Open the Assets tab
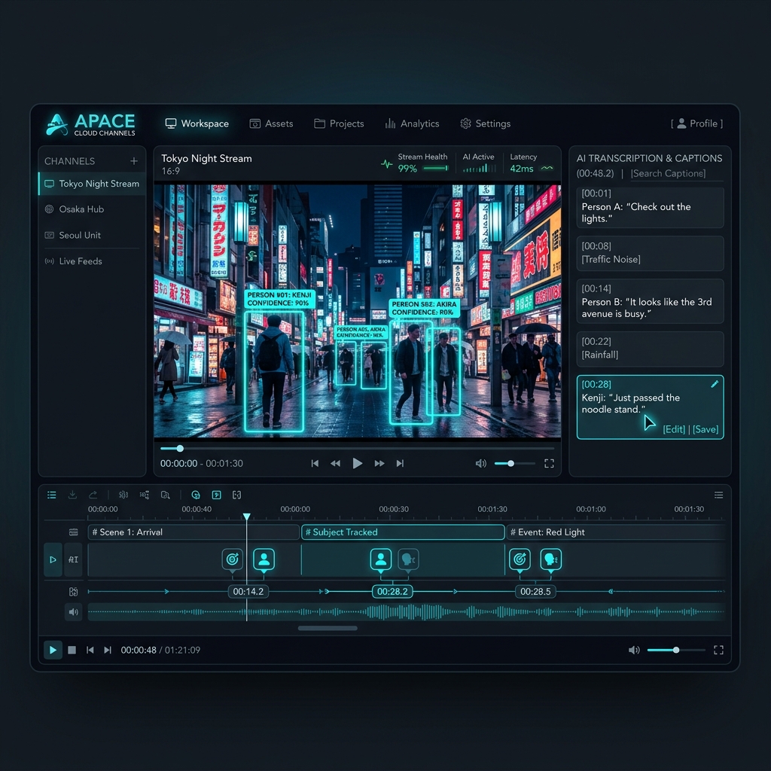Image resolution: width=771 pixels, height=771 pixels. tap(271, 123)
